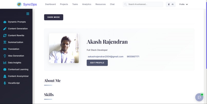Launch VocalScript microphone icon
Screen dimensions: 207x104
point(5,83)
